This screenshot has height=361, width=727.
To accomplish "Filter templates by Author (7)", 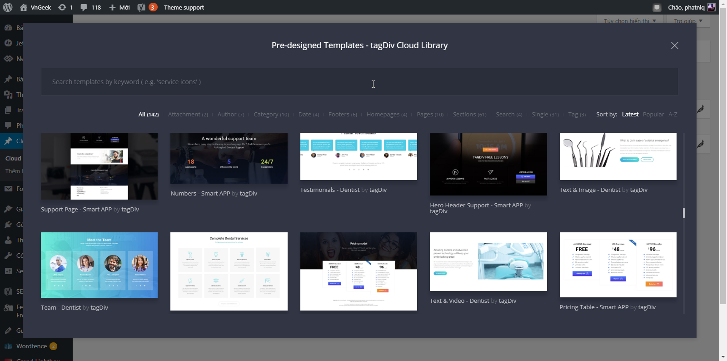I will click(231, 115).
